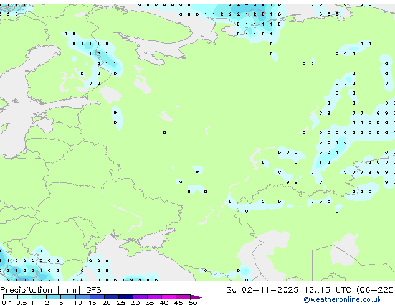Pick the 1–2 mm legend color swatch
This screenshot has height=305, width=395.
39,297
